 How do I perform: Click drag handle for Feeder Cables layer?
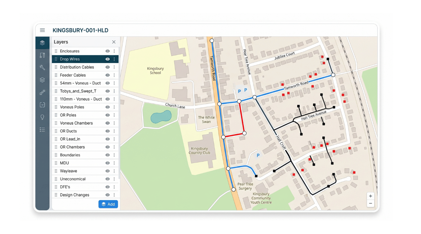(56, 75)
